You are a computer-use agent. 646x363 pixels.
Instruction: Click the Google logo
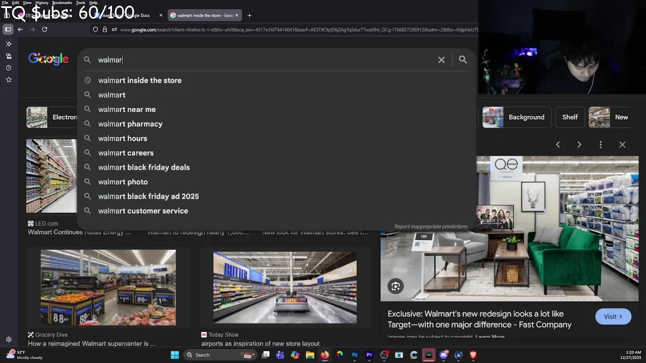[48, 59]
